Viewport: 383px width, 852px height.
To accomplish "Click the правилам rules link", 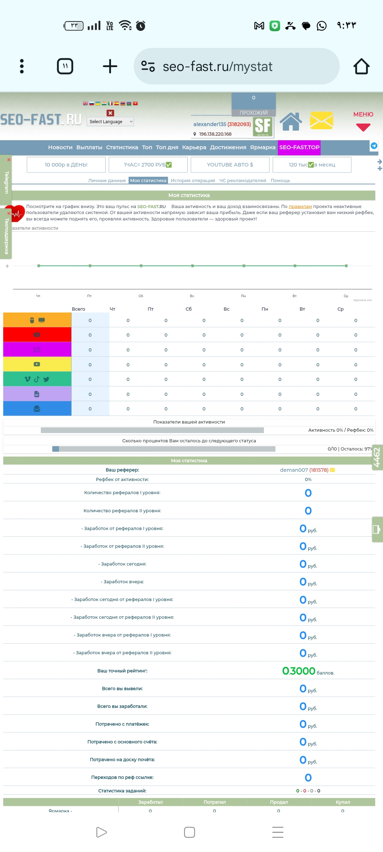I will (x=300, y=206).
